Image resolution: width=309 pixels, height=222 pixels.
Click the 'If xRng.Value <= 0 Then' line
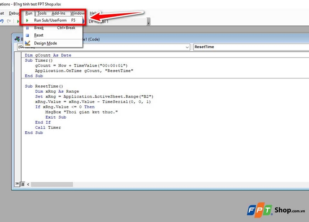pyautogui.click(x=65, y=107)
